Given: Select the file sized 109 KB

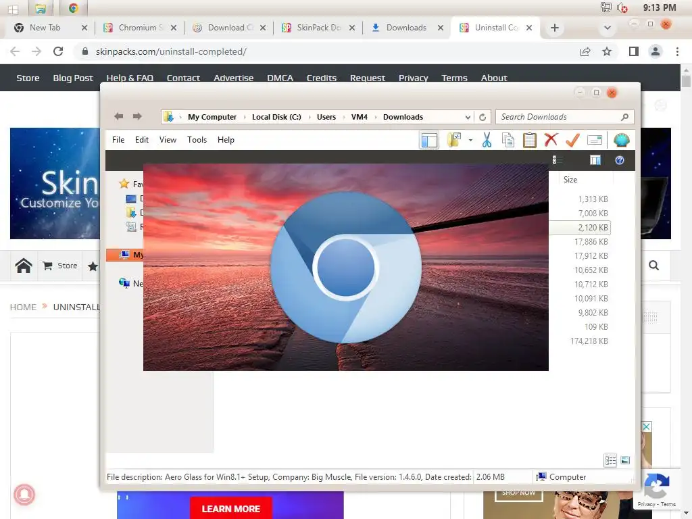Looking at the screenshot, I should coord(596,327).
